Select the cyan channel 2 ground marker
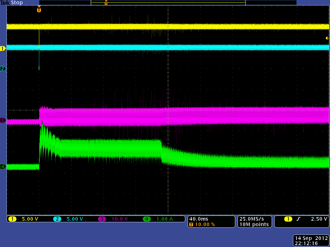Screen dimensions: 330x247 [3, 69]
